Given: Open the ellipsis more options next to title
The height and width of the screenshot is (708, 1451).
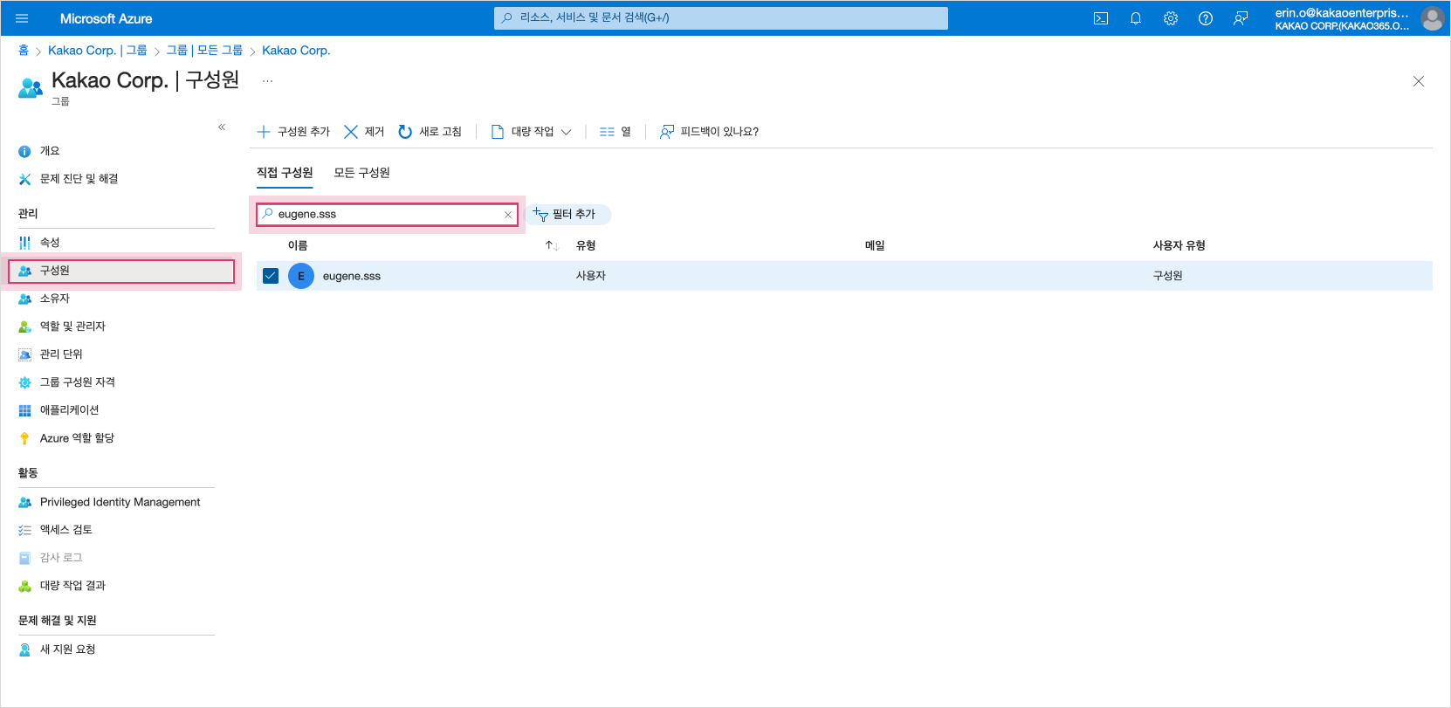Looking at the screenshot, I should coord(267,81).
